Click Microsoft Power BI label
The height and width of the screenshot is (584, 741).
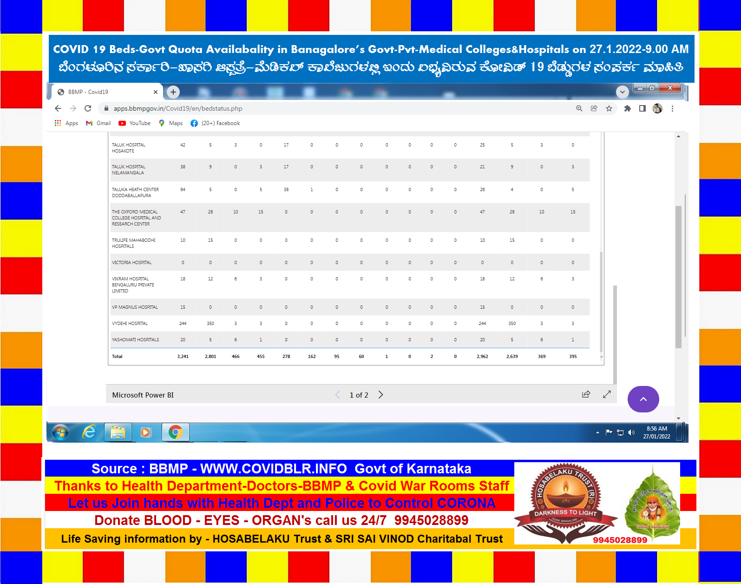point(143,395)
